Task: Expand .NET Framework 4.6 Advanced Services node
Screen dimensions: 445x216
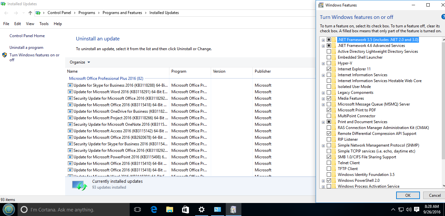Action: click(x=323, y=46)
